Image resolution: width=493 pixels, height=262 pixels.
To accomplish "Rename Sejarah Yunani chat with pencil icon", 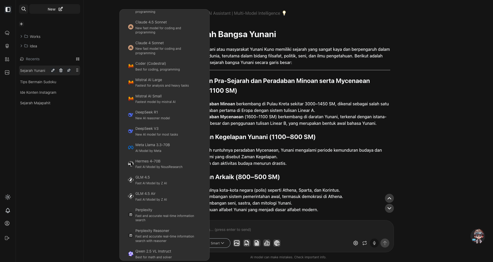I will (x=53, y=70).
